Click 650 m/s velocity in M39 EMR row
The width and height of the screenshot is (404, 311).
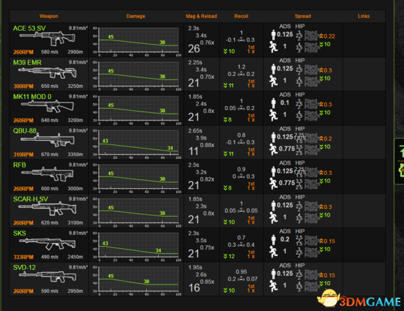coord(49,86)
